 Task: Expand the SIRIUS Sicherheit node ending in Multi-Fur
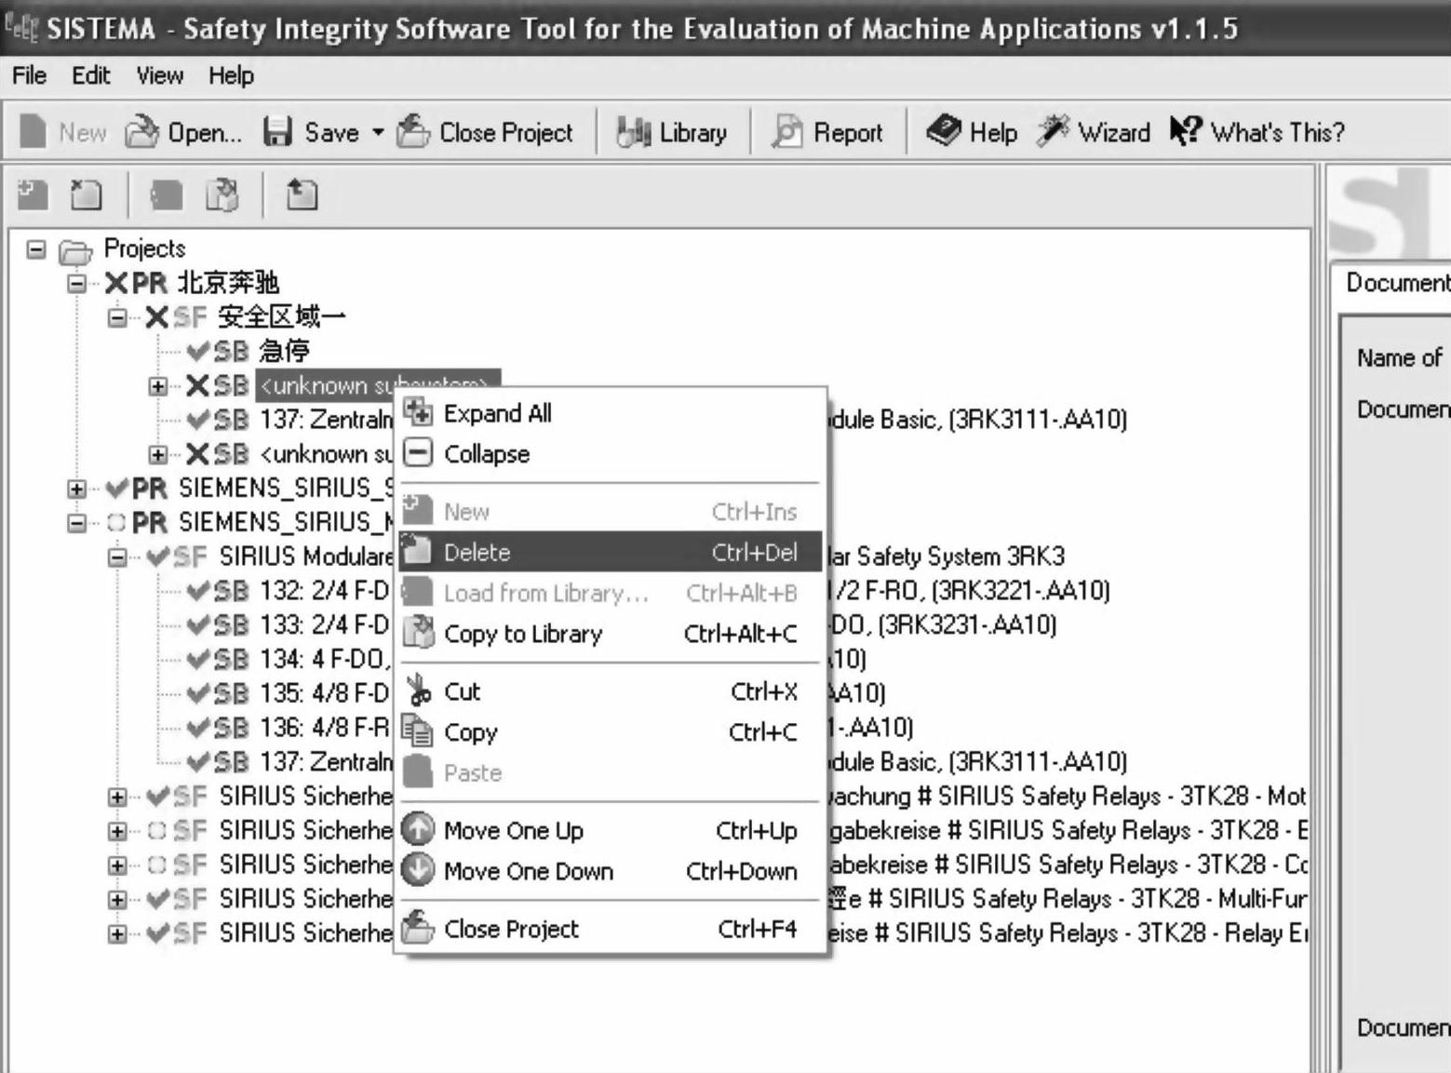tap(117, 900)
